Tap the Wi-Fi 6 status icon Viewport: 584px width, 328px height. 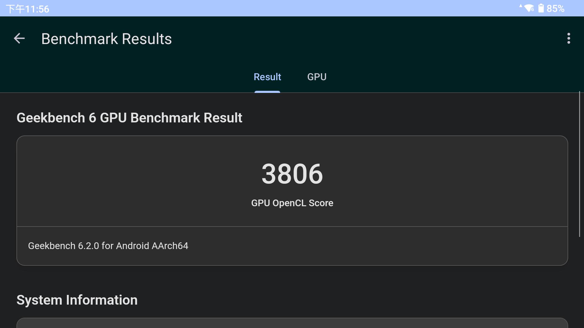pyautogui.click(x=529, y=8)
